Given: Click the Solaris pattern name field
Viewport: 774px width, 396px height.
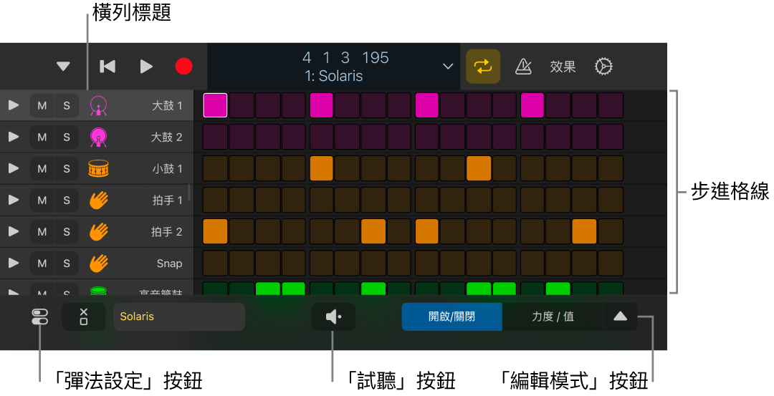Looking at the screenshot, I should point(179,317).
